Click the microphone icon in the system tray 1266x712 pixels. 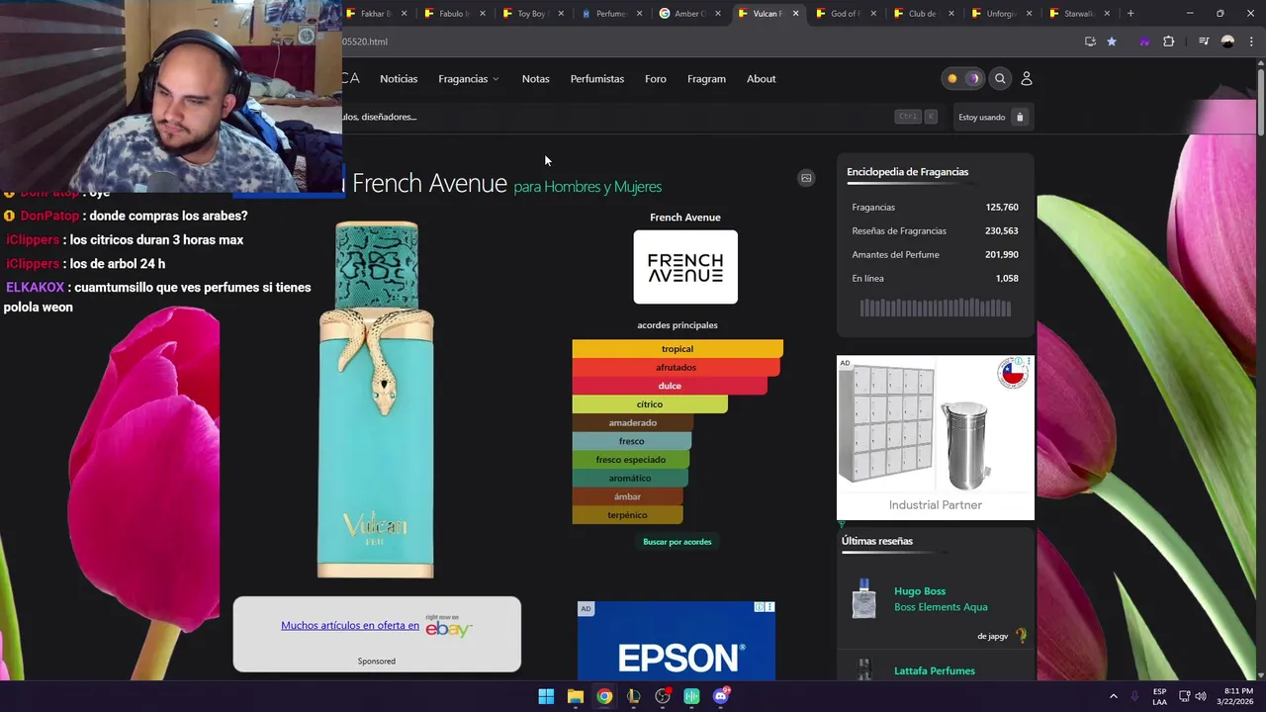tap(1134, 696)
